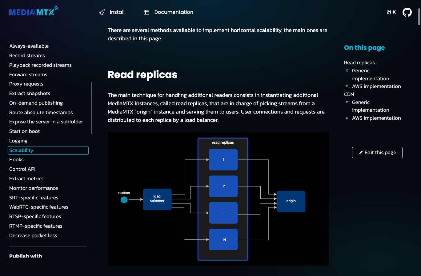Screen dimensions: 421x276
Task: Jump to CDN section
Action: tap(349, 94)
